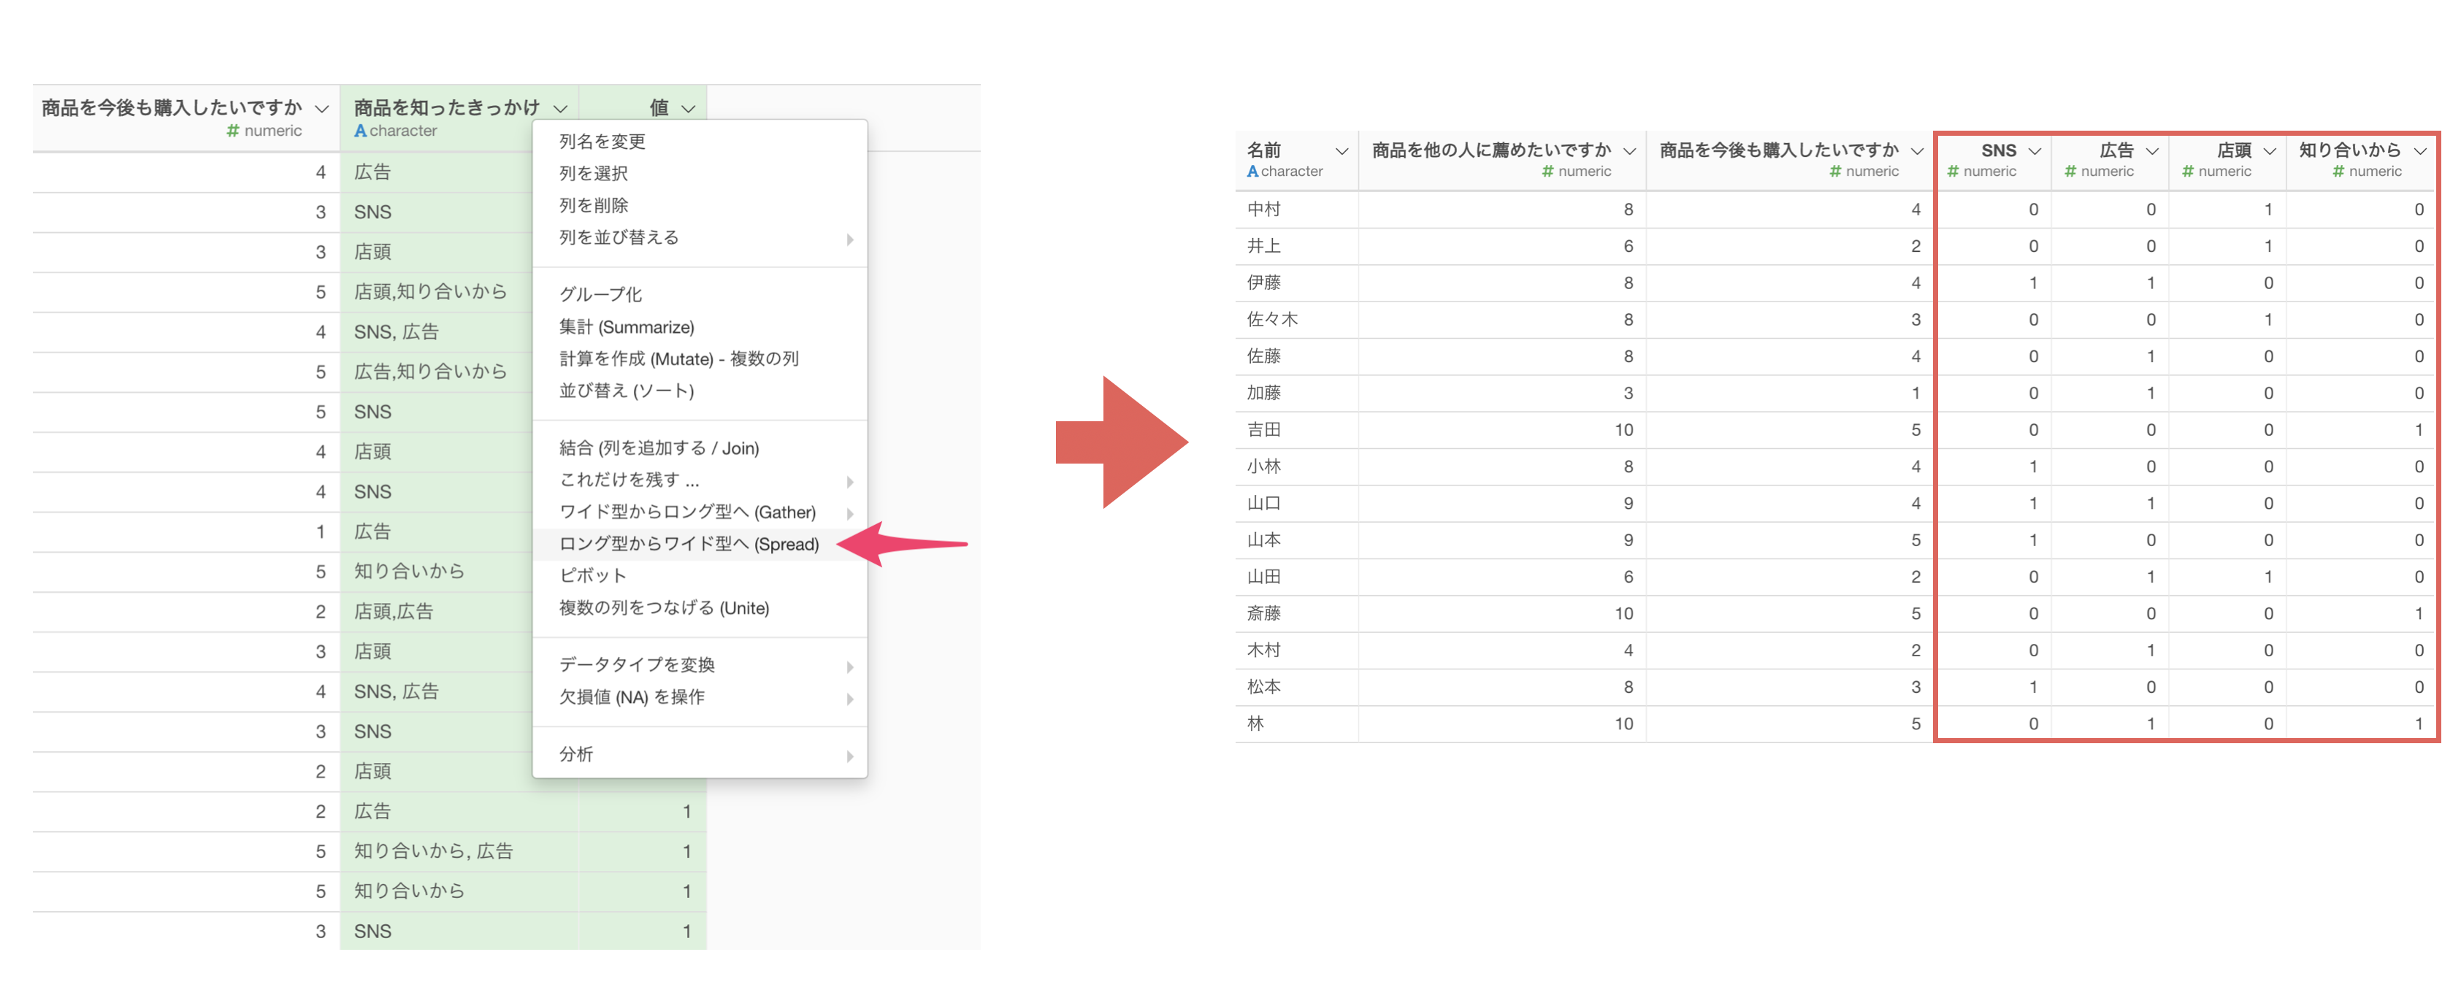This screenshot has height=1006, width=2461.
Task: Open dropdown arrow of 広告 column header
Action: point(2151,151)
